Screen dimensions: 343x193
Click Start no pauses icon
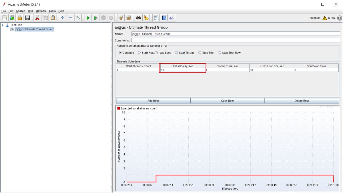(x=95, y=18)
